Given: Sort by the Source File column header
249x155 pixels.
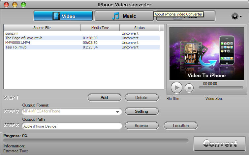Looking at the screenshot, I should click(42, 28).
